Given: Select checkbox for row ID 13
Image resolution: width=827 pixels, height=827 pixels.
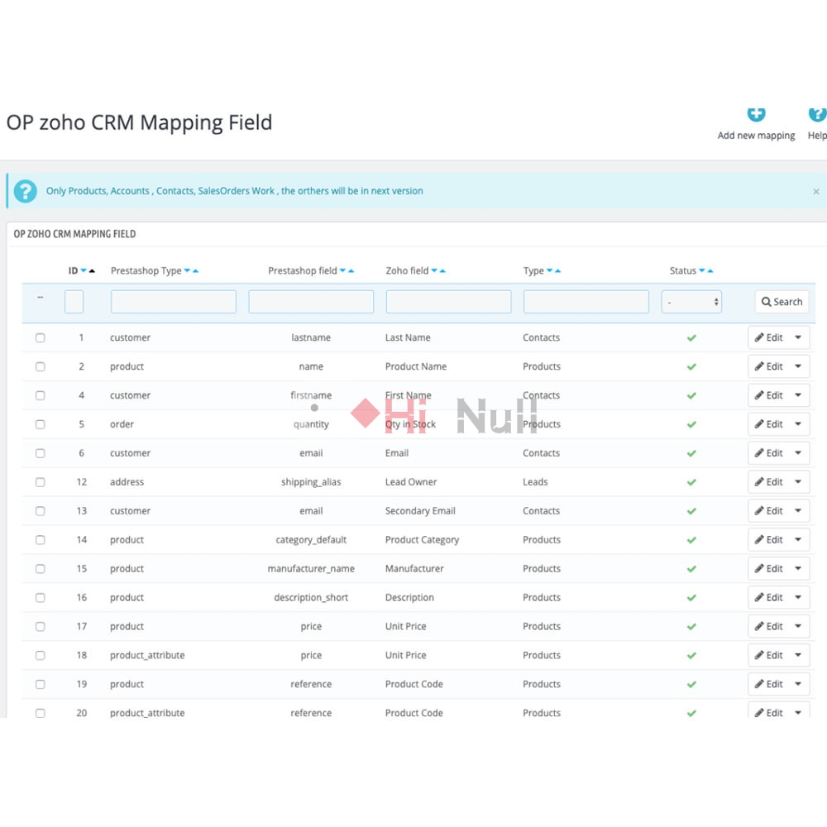Looking at the screenshot, I should [x=40, y=511].
